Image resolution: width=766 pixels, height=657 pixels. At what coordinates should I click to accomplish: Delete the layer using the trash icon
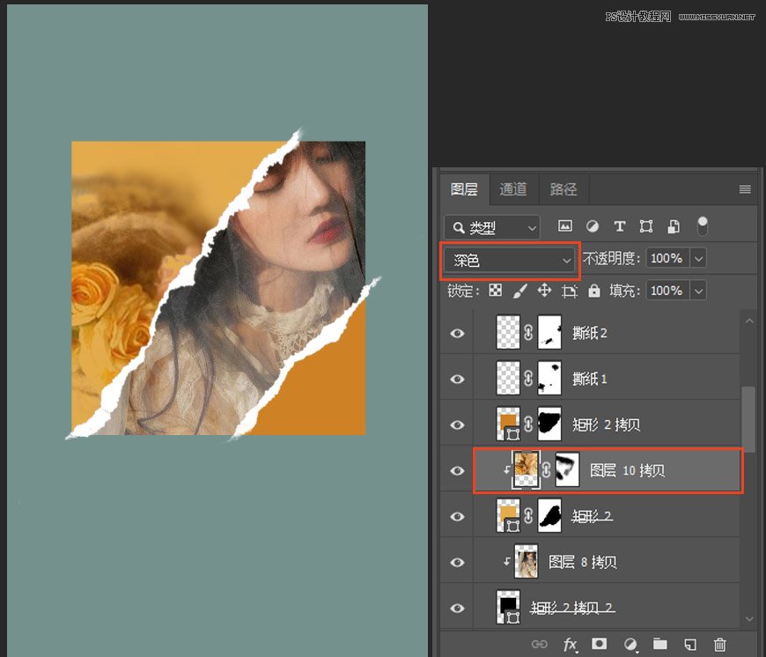point(719,646)
